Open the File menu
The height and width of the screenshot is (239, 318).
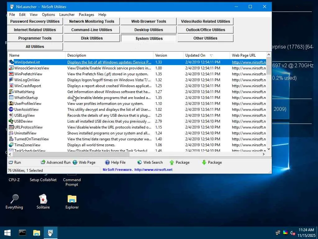pyautogui.click(x=12, y=15)
